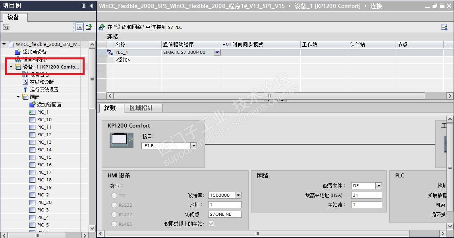Viewport: 454px width, 238px height.
Task: Click the PIC_18 screen icon
Action: tap(33, 180)
